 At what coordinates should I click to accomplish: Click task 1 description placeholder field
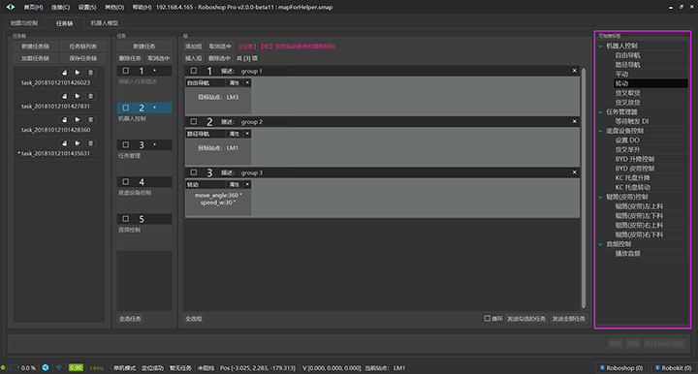144,81
